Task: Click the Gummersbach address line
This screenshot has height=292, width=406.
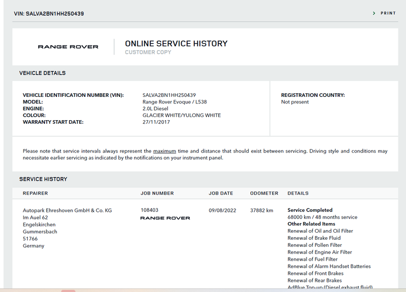Action: (40, 232)
